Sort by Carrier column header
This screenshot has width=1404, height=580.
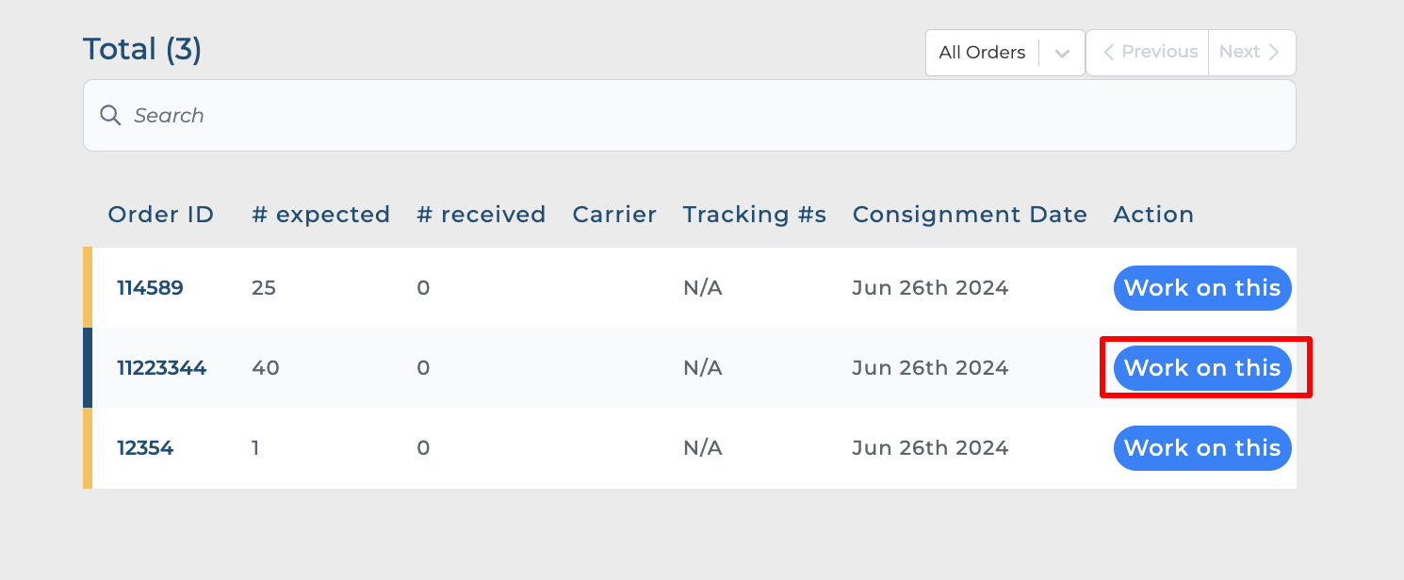pos(614,215)
